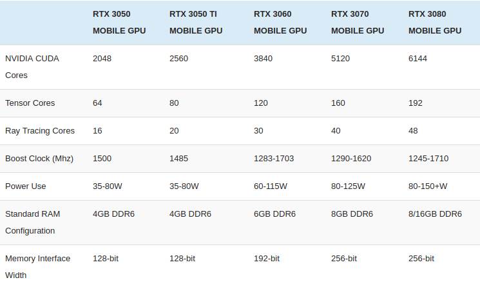480x289 pixels.
Task: Click the NVIDIA CUDA Cores row label
Action: tap(32, 66)
